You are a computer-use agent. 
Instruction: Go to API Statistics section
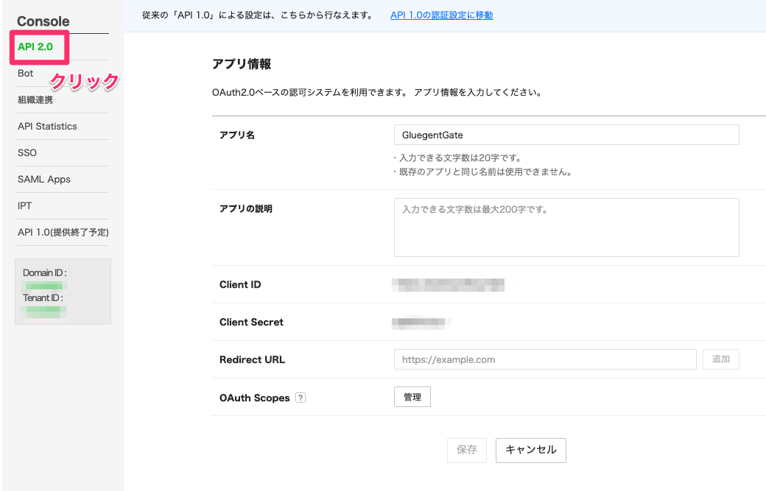(47, 127)
